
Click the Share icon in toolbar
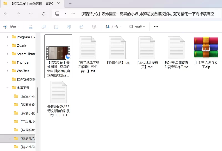tap(82, 27)
